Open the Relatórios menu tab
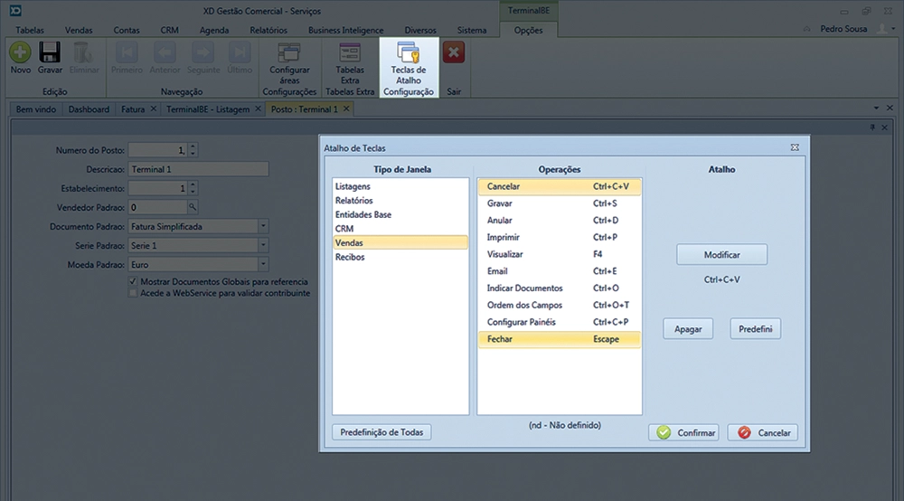The height and width of the screenshot is (501, 904). [268, 30]
